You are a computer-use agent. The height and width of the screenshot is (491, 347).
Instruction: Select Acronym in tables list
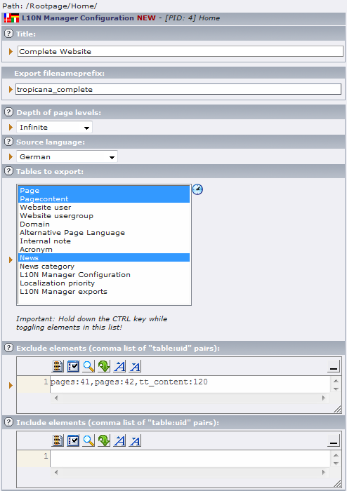[x=104, y=249]
